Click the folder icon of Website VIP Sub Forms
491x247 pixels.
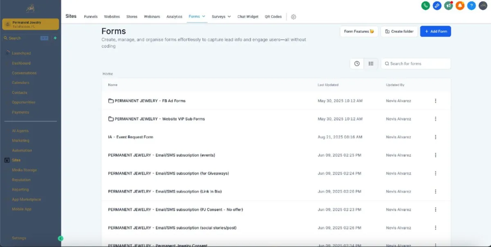[x=110, y=119]
